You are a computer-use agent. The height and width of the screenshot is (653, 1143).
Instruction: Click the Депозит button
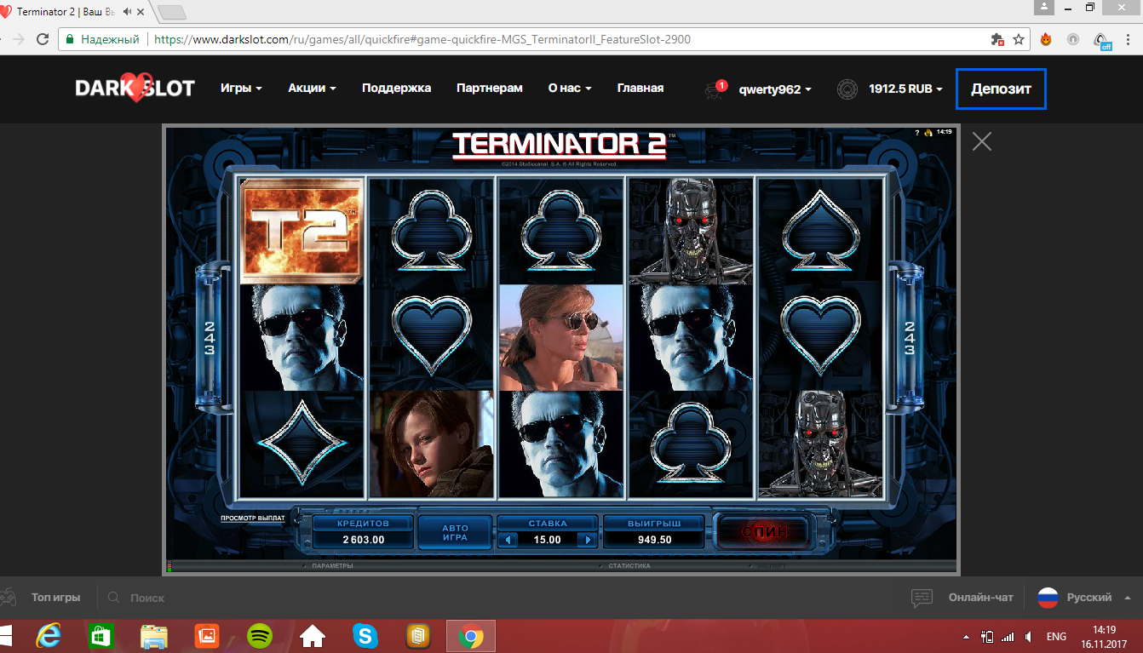(x=1001, y=89)
